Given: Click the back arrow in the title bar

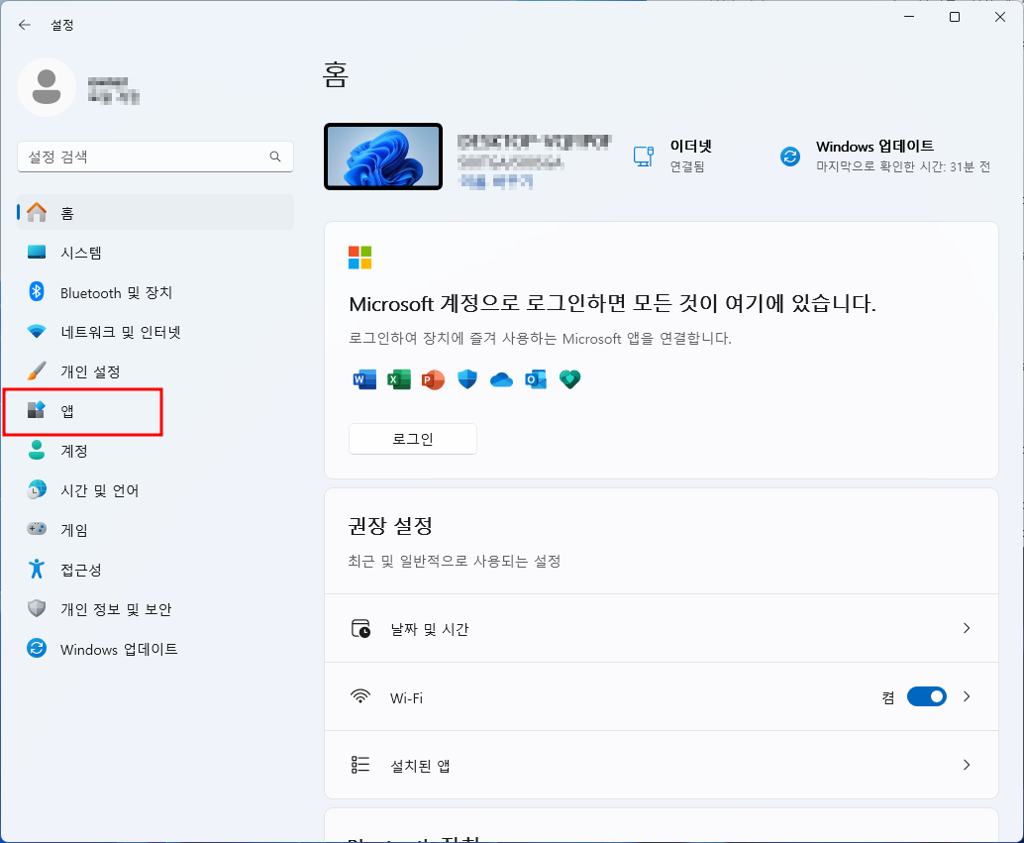Looking at the screenshot, I should pos(25,25).
